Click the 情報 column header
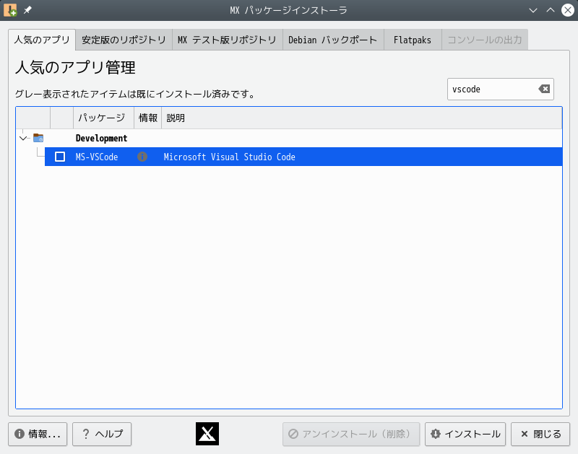This screenshot has width=578, height=454. tap(148, 118)
